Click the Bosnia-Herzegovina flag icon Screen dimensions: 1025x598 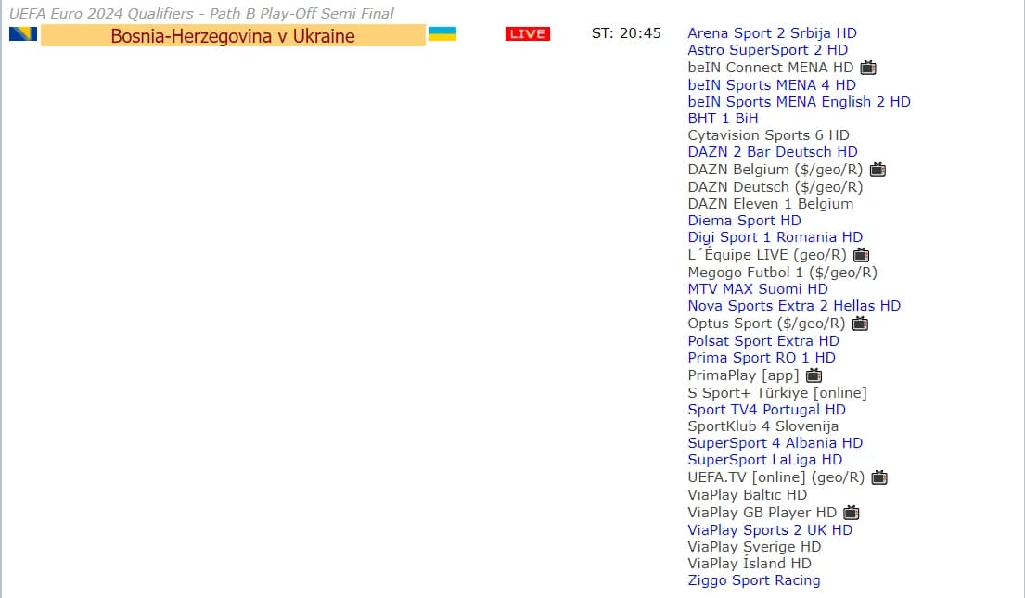coord(23,33)
